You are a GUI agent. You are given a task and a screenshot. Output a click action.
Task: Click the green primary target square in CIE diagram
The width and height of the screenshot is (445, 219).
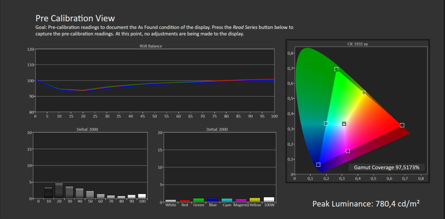coord(336,69)
